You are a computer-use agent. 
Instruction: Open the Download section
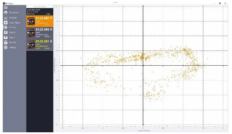click(11, 12)
